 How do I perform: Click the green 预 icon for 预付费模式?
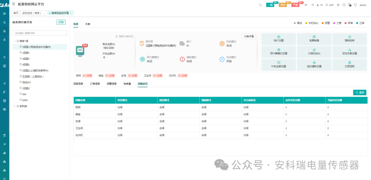pyautogui.click(x=143, y=59)
